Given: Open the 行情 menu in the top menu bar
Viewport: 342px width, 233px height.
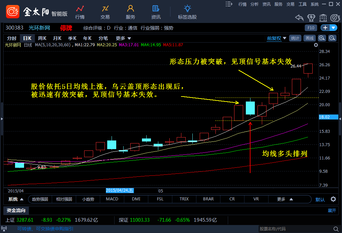Looking at the screenshot, I should [x=242, y=4].
